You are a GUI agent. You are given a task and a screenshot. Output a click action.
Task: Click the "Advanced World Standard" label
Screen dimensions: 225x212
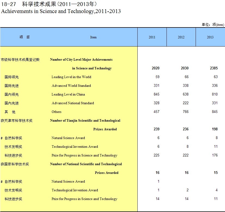[71, 86]
